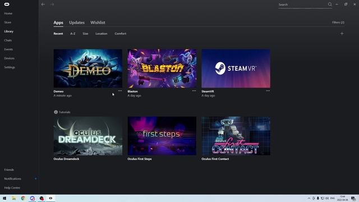Open the Oculus First Contact thumbnail

point(236,136)
